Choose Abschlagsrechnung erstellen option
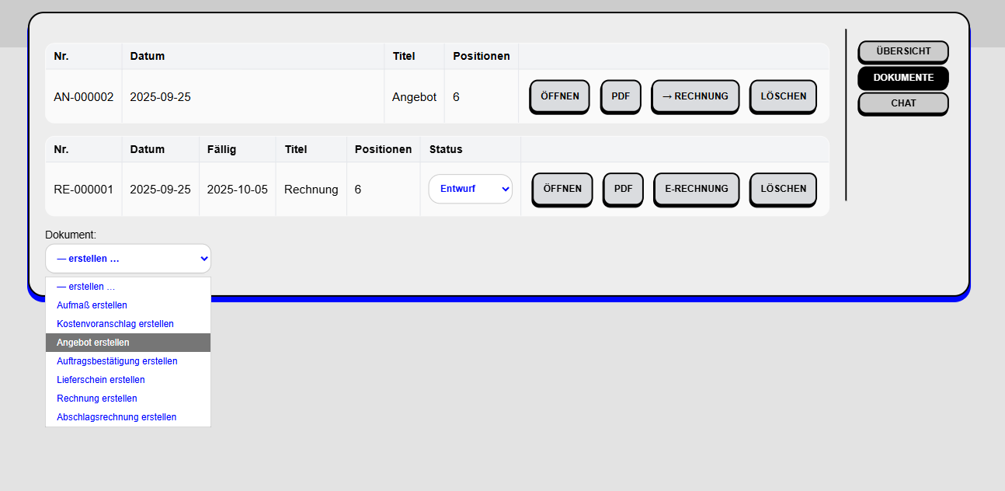The width and height of the screenshot is (1005, 491). tap(116, 417)
